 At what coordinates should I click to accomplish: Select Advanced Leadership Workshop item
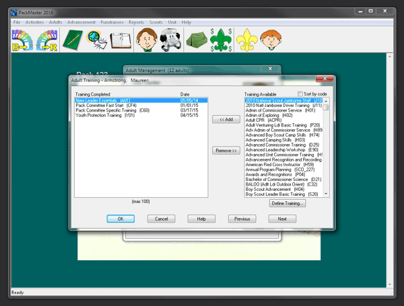pos(283,149)
